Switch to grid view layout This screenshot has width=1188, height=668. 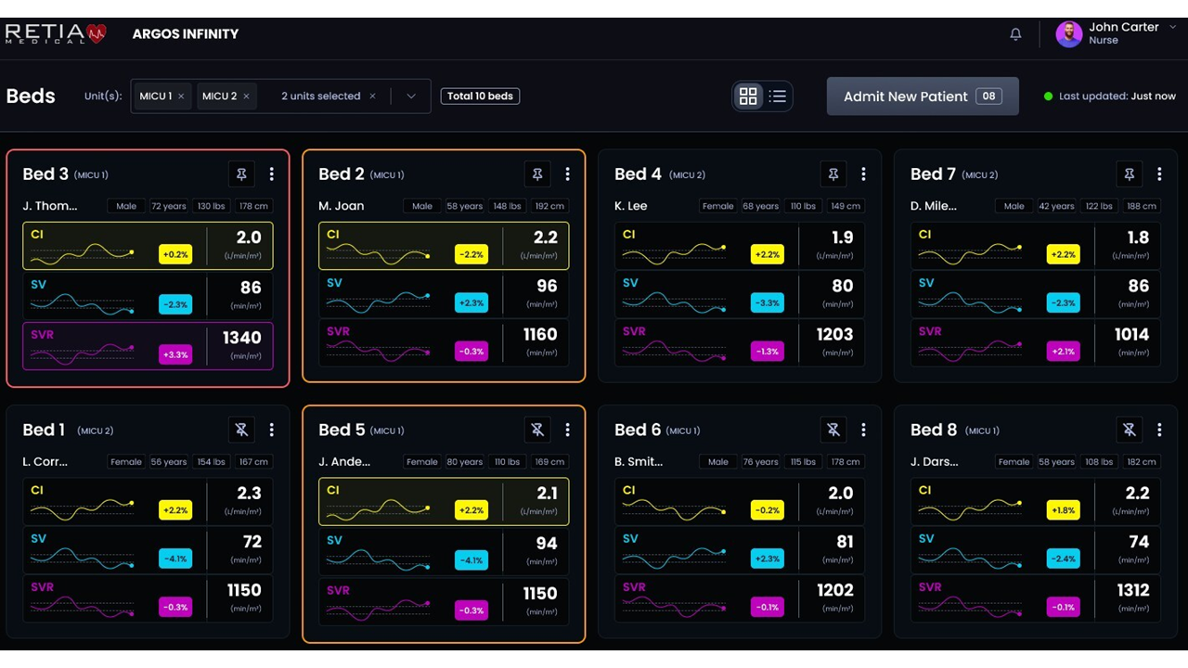(748, 96)
